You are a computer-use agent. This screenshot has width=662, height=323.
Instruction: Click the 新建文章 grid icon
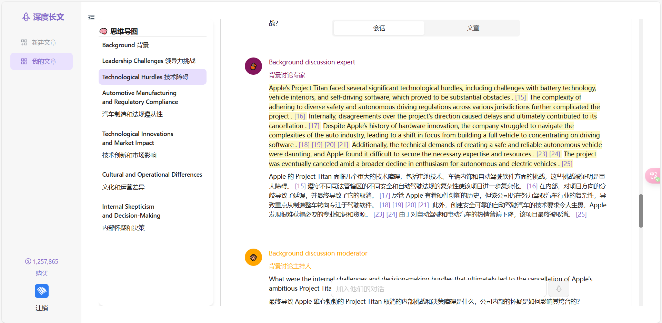(x=24, y=42)
